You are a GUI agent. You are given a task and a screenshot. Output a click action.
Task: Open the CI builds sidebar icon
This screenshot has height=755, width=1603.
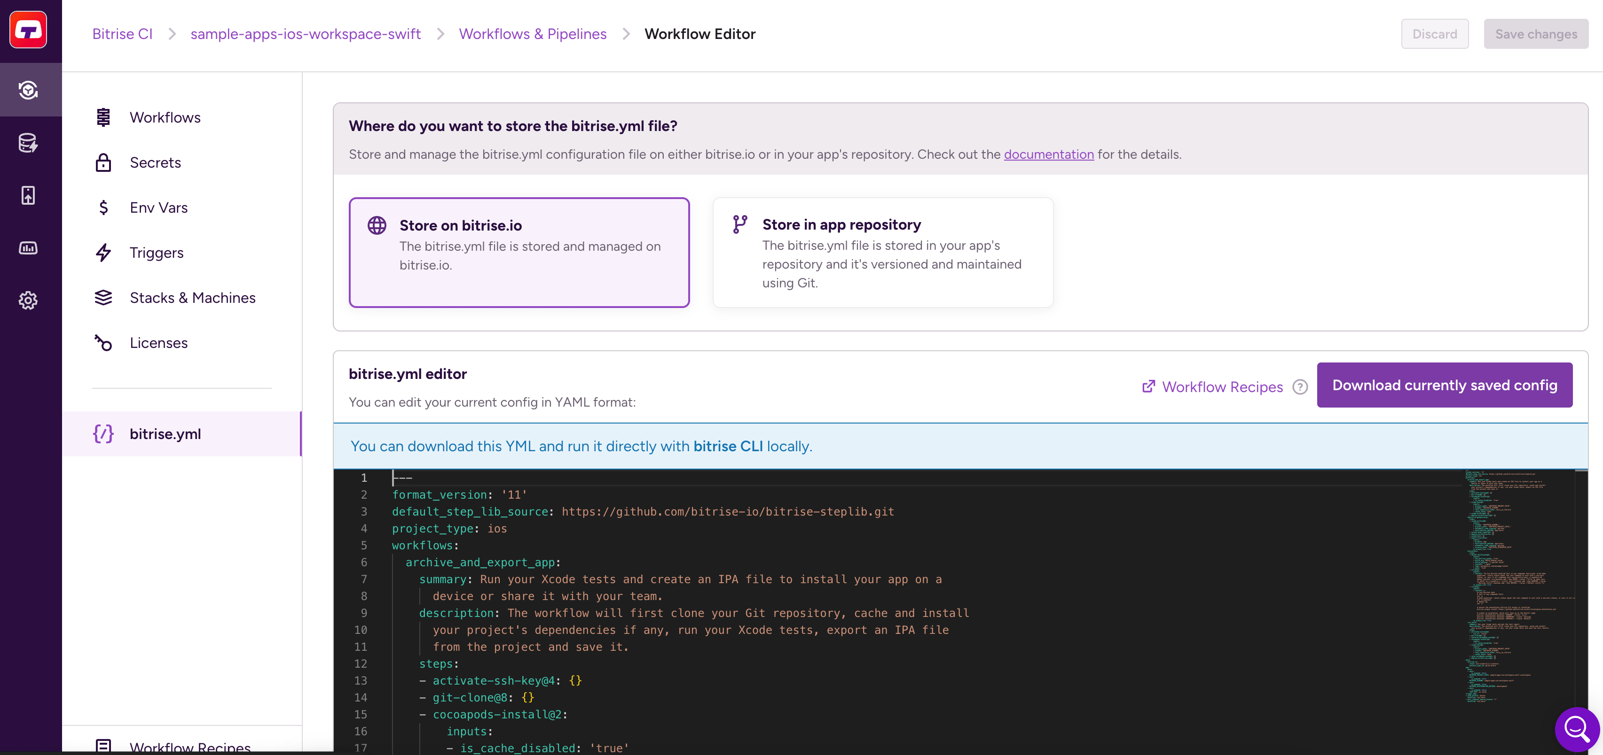[28, 90]
